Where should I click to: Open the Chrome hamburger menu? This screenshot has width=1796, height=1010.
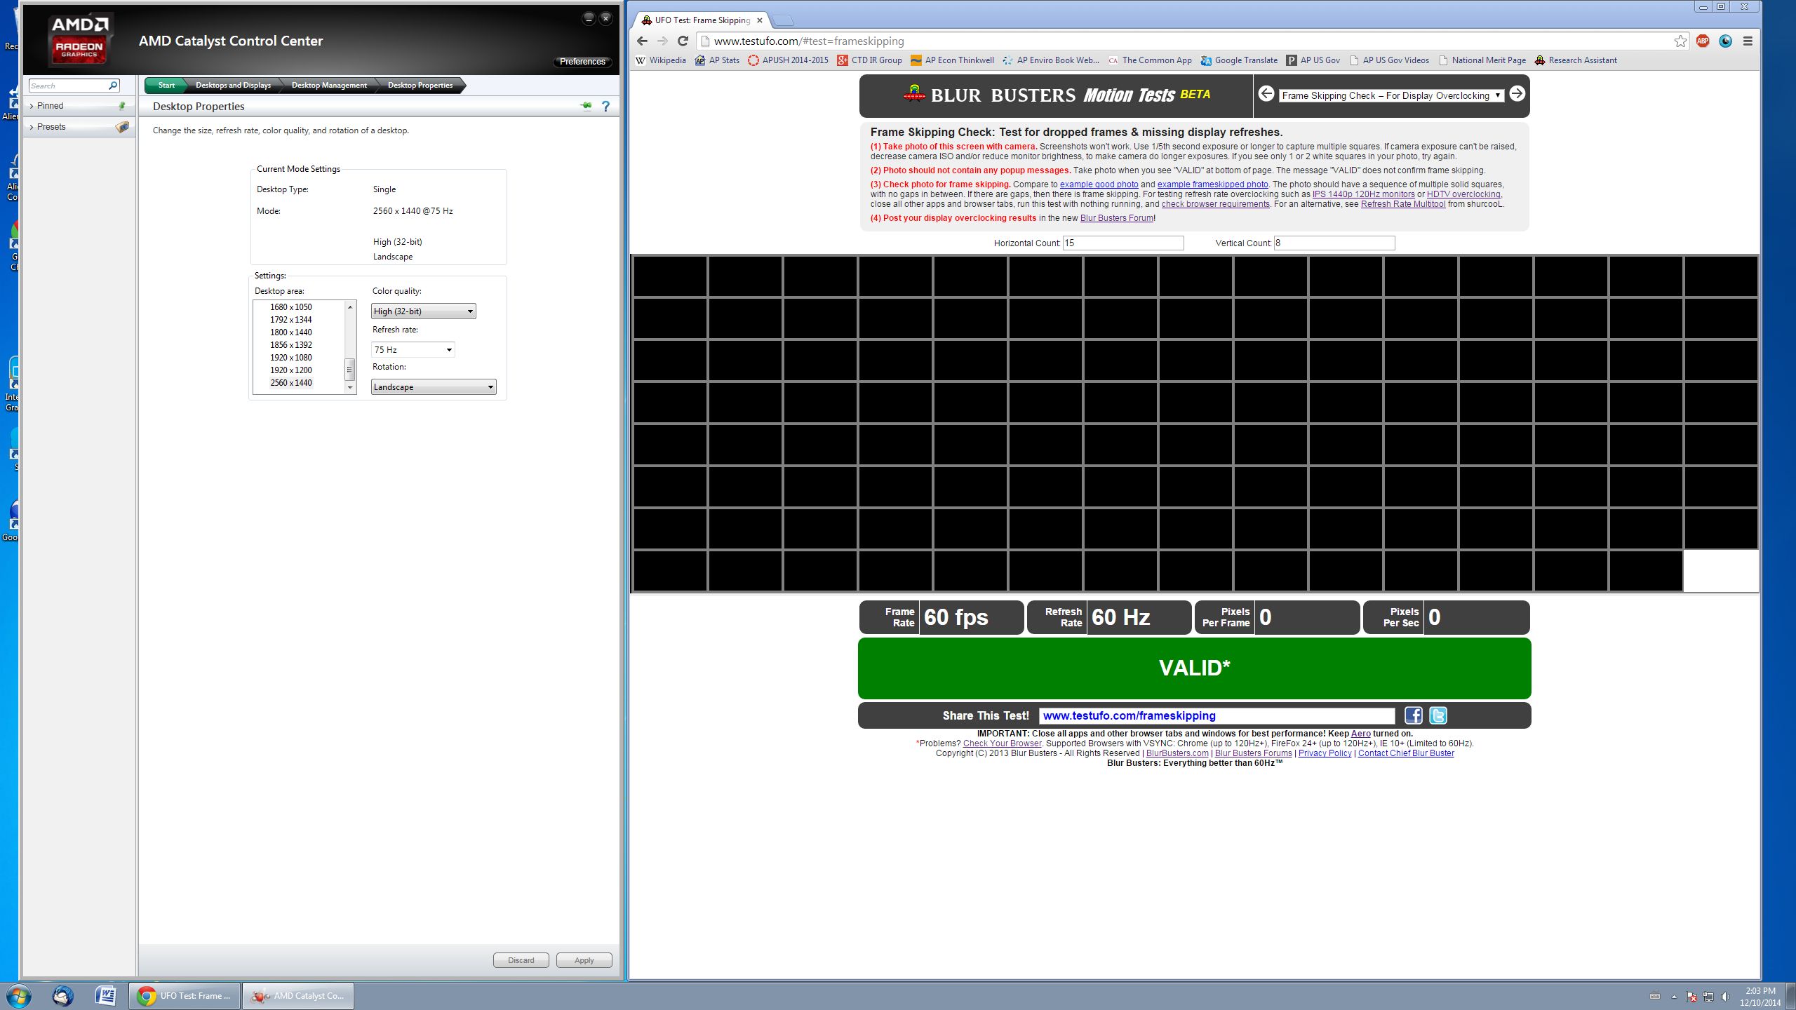1748,41
